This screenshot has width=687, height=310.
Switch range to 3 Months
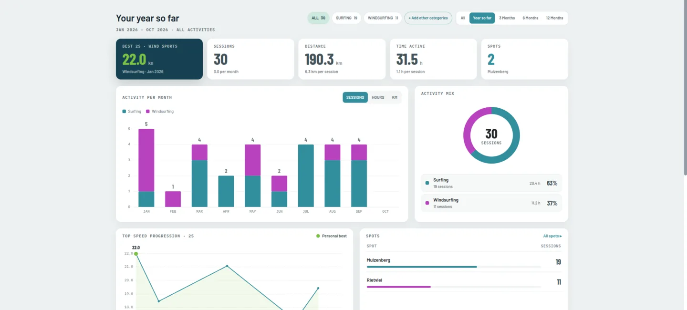click(507, 18)
